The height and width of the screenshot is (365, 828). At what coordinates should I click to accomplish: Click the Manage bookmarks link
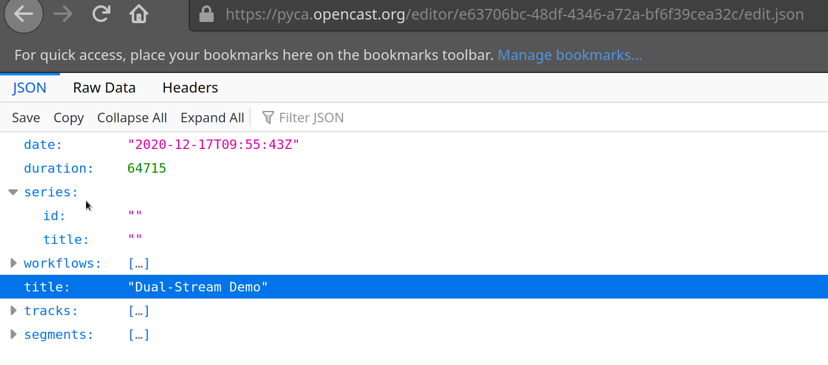coord(569,55)
